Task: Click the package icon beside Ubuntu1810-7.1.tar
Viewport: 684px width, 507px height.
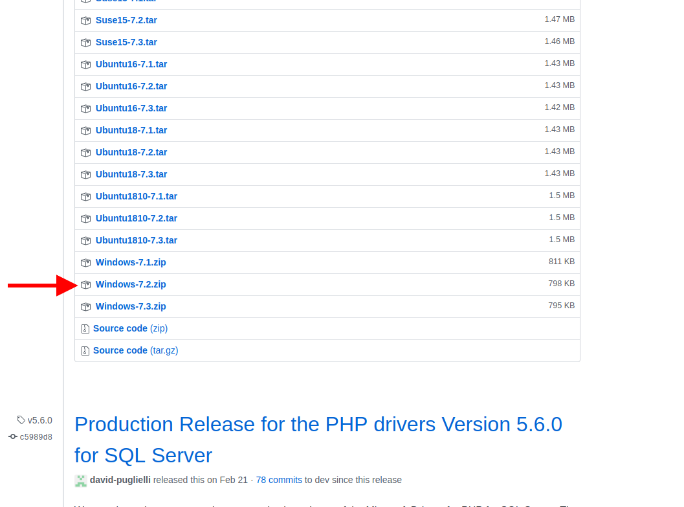Action: tap(85, 197)
